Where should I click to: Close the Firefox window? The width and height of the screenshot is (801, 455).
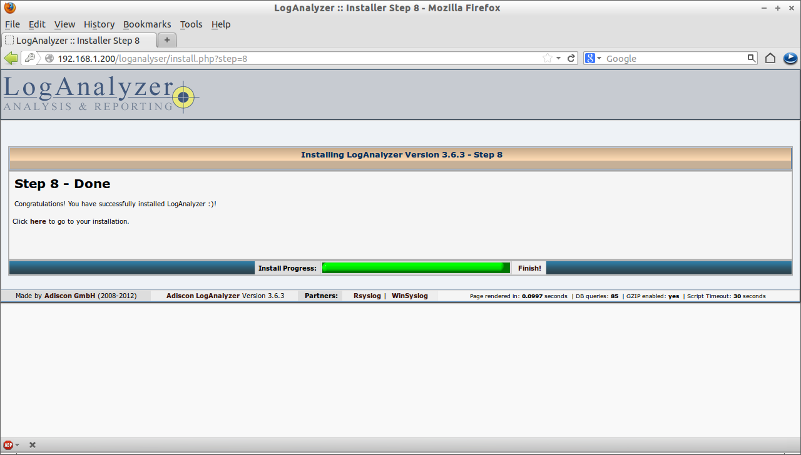pos(791,8)
